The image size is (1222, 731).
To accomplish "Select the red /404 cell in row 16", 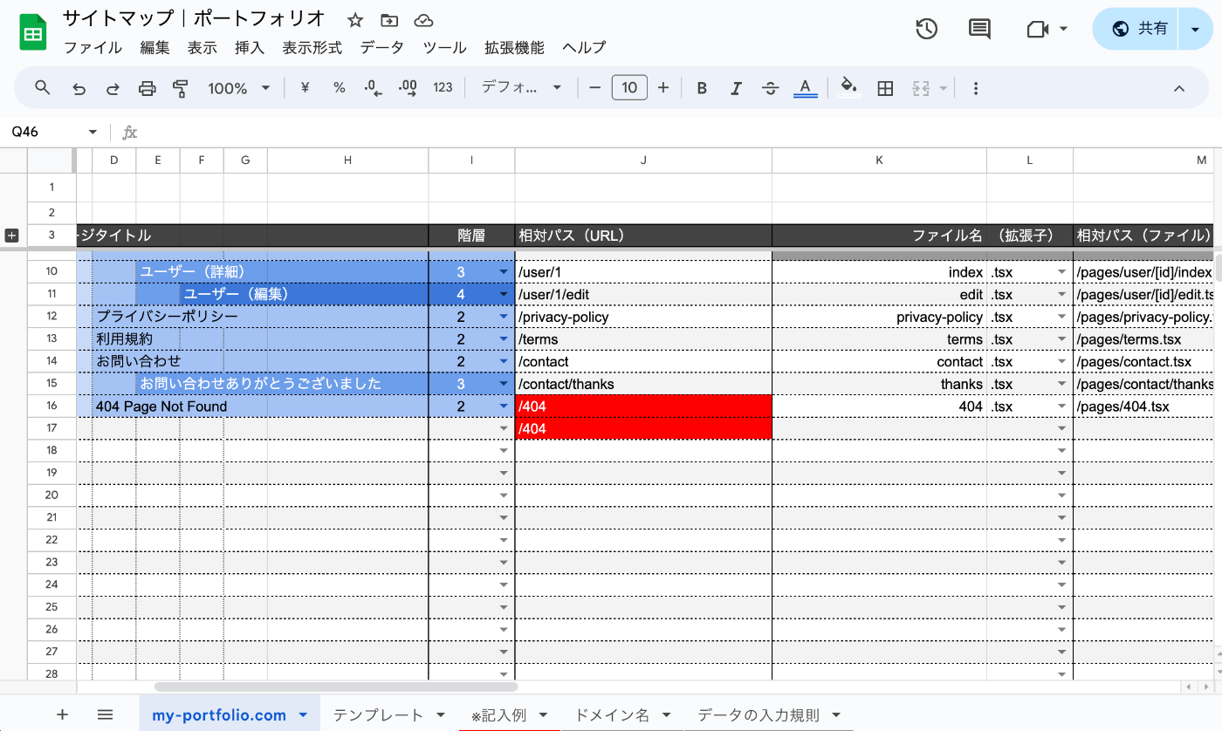I will point(643,406).
